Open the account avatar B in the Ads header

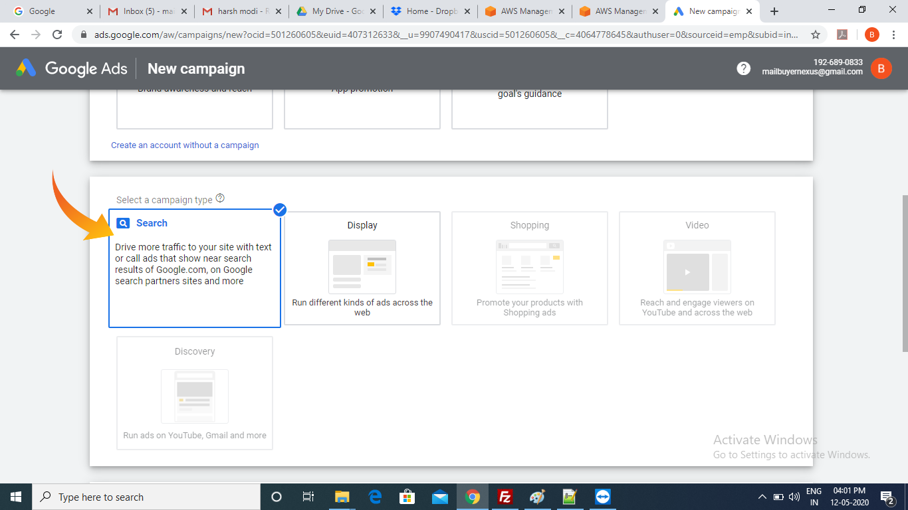pyautogui.click(x=881, y=68)
